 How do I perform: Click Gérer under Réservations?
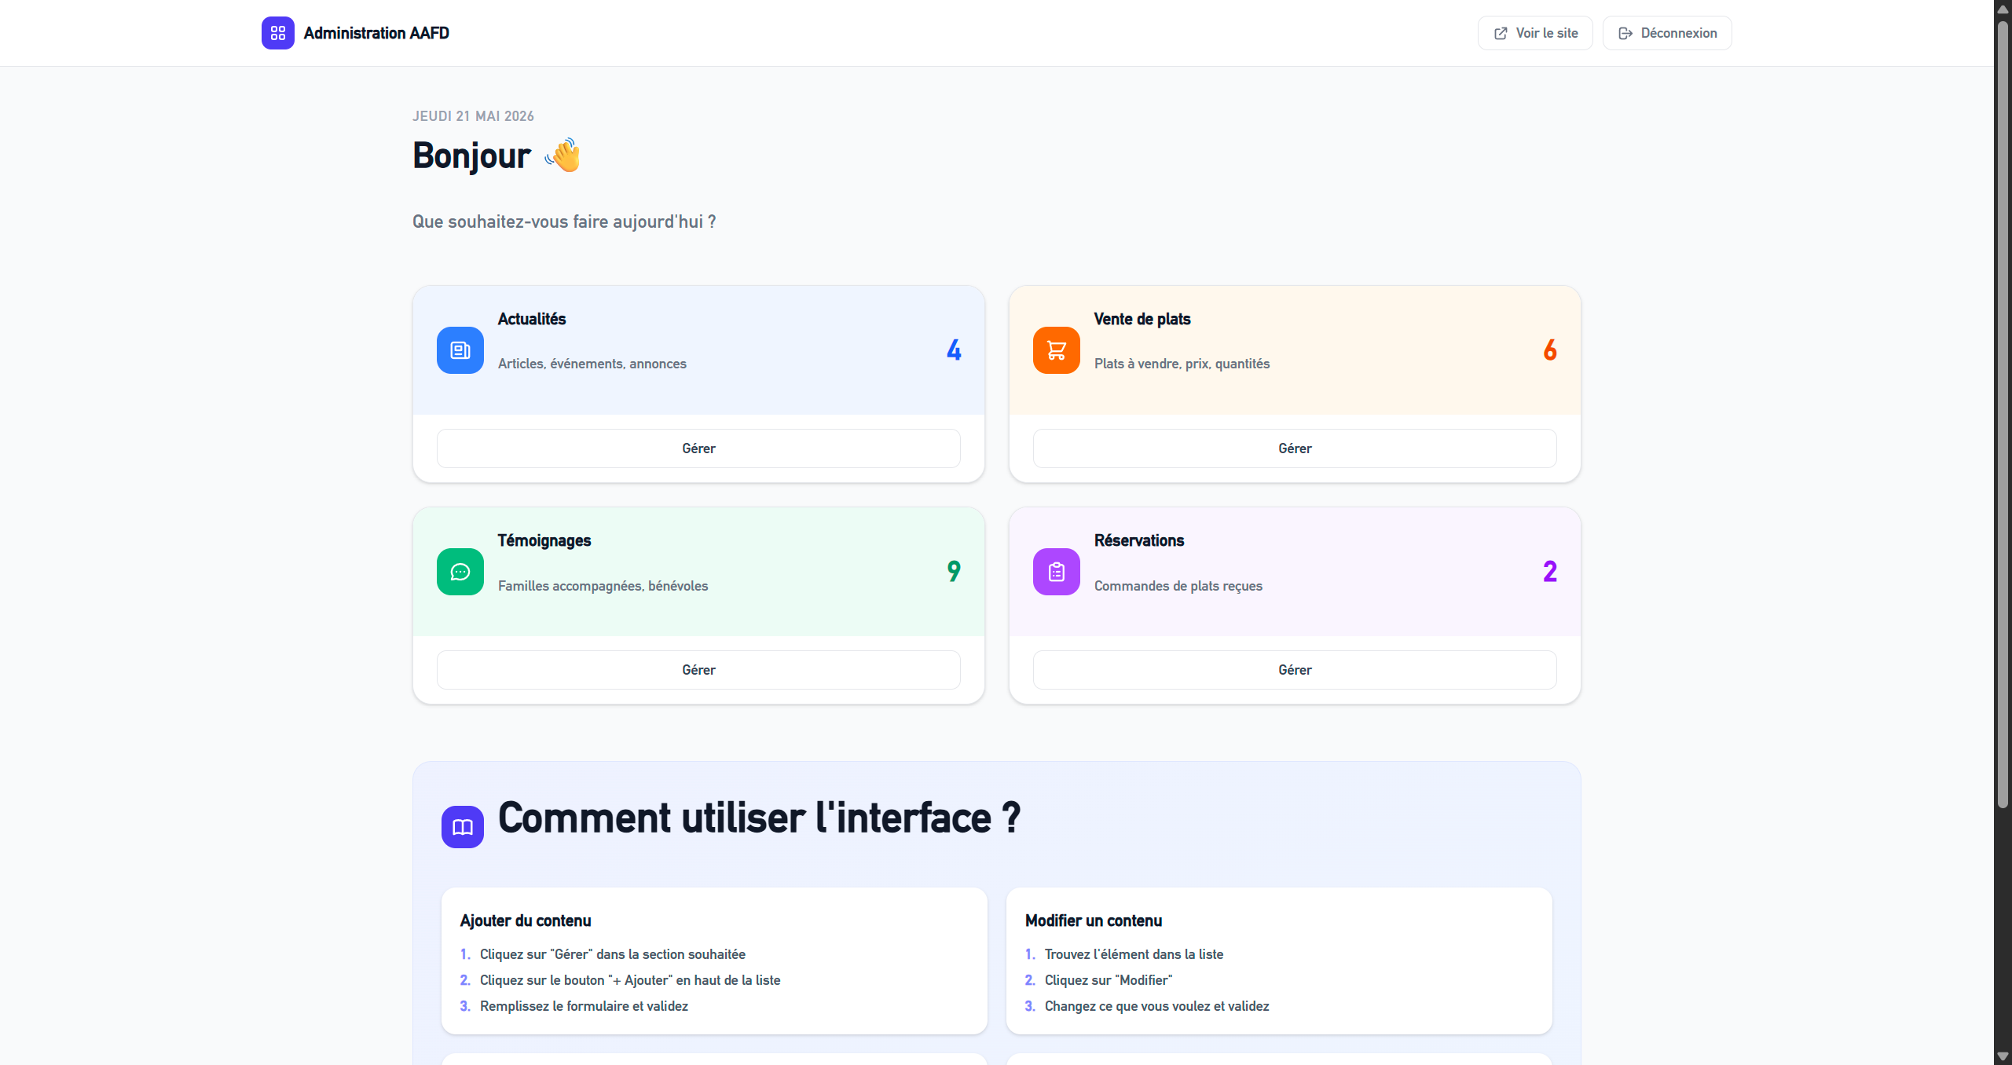pos(1295,670)
